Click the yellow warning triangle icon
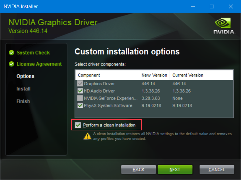 87,136
